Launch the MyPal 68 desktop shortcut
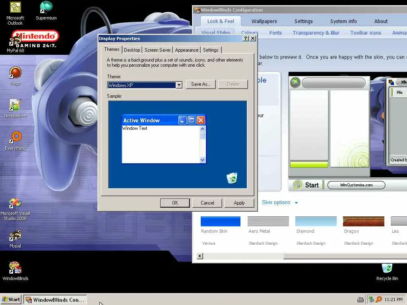This screenshot has height=305, width=407. click(15, 43)
